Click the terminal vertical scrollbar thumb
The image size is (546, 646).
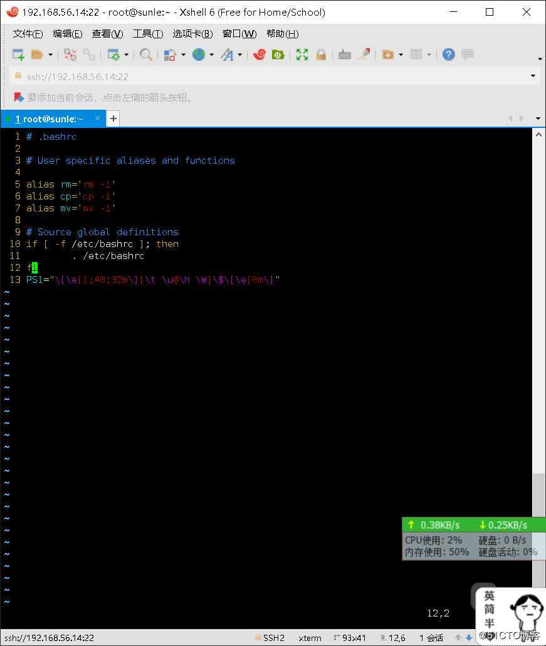click(x=538, y=531)
